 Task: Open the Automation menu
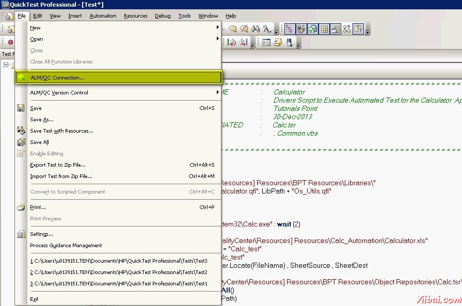(103, 16)
